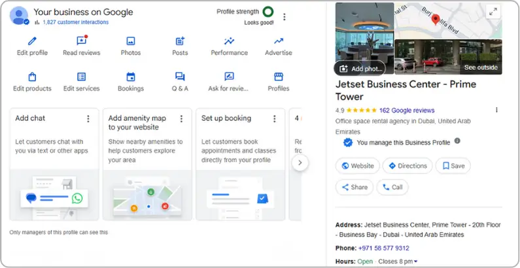Open Read reviews icon
520x268 pixels.
[82, 41]
